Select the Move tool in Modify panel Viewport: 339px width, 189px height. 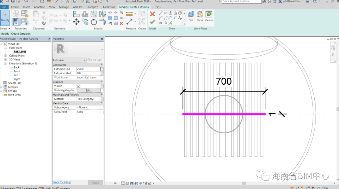[76, 22]
